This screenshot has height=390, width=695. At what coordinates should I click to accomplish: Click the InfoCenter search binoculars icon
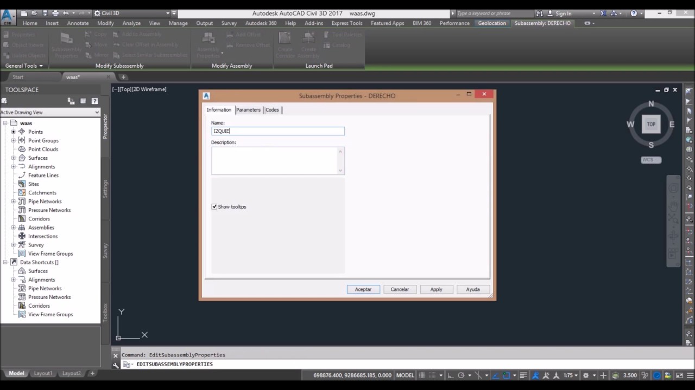tap(539, 13)
